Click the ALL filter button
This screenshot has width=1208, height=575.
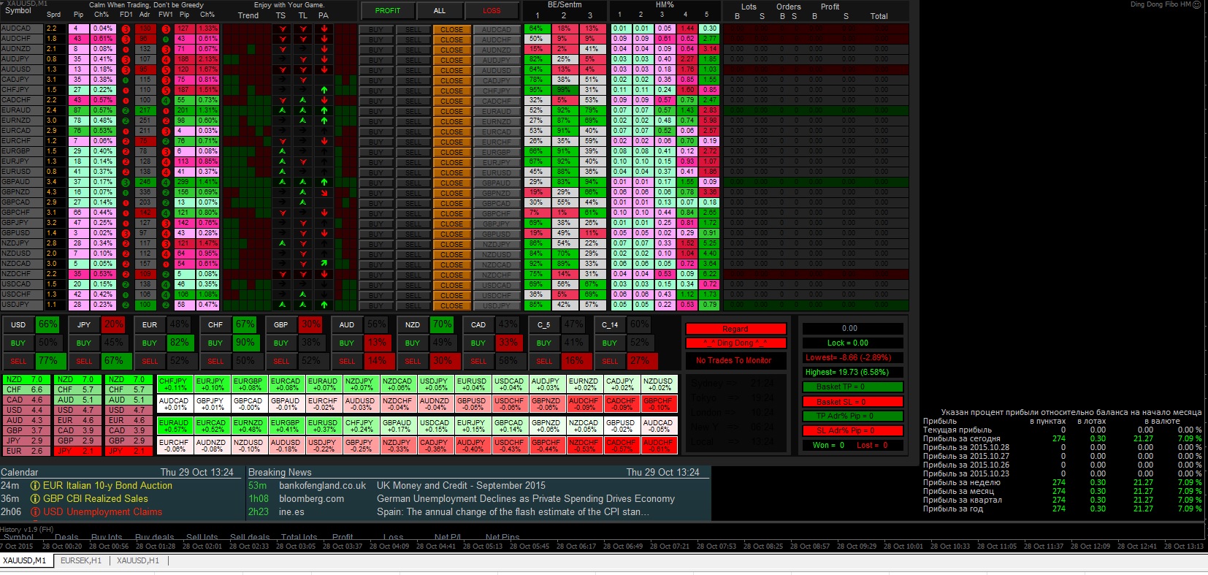[x=440, y=11]
